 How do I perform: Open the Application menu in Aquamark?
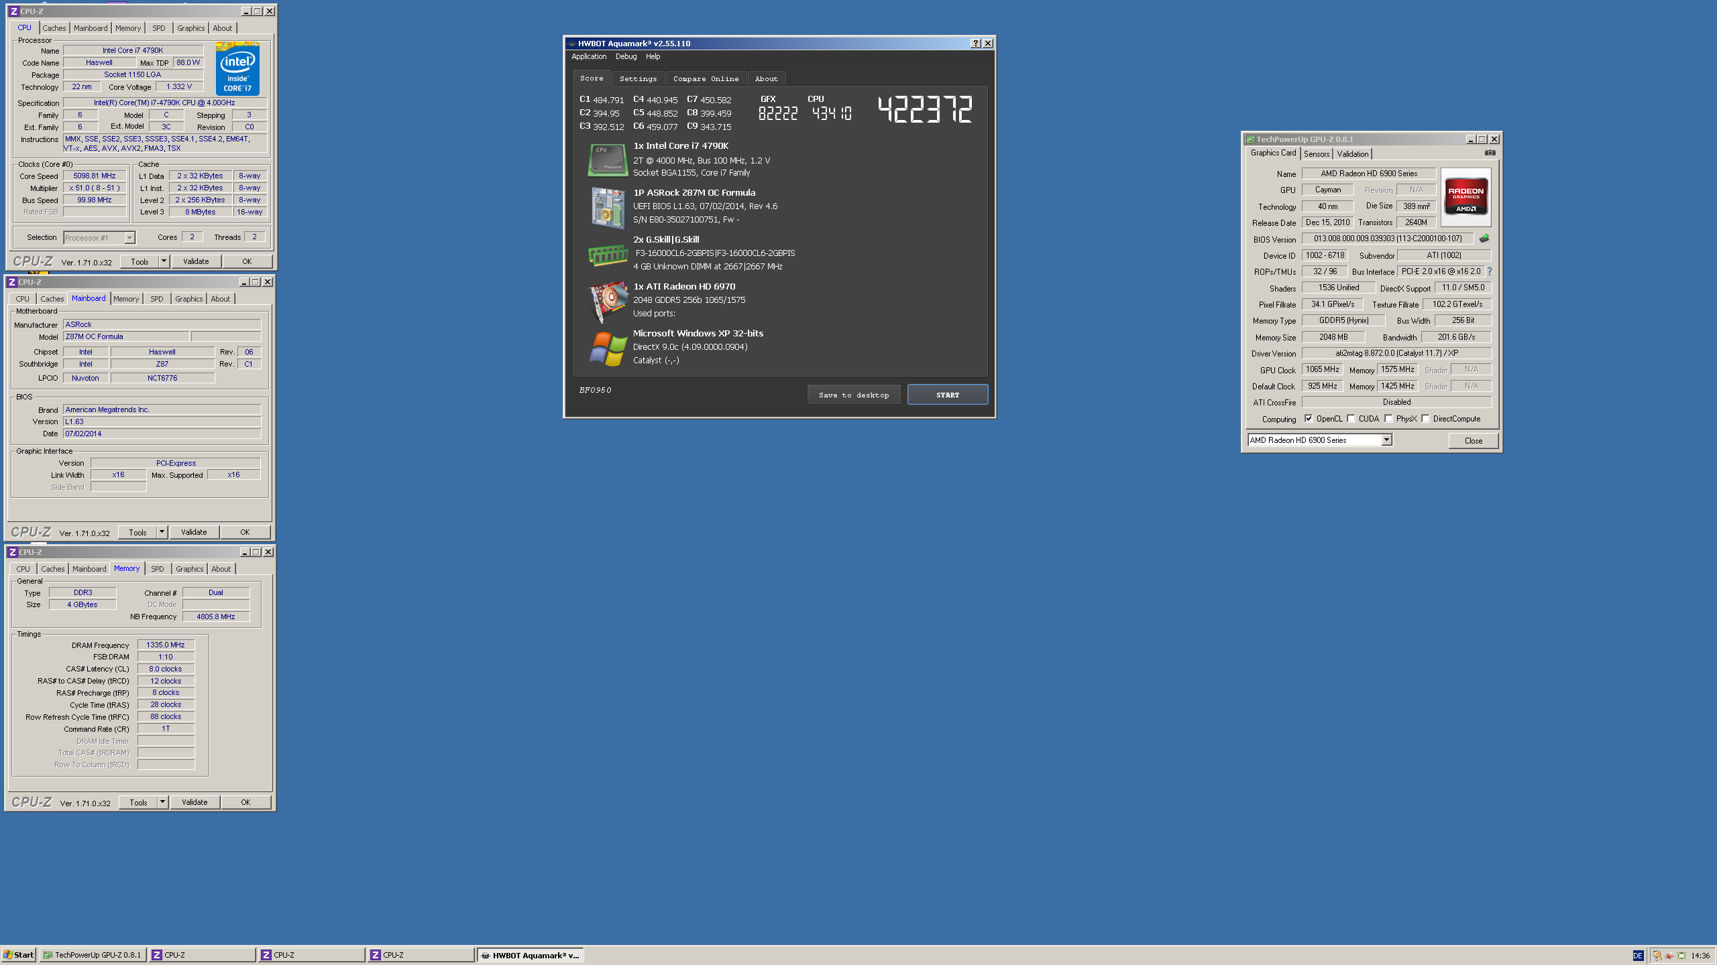pos(589,57)
